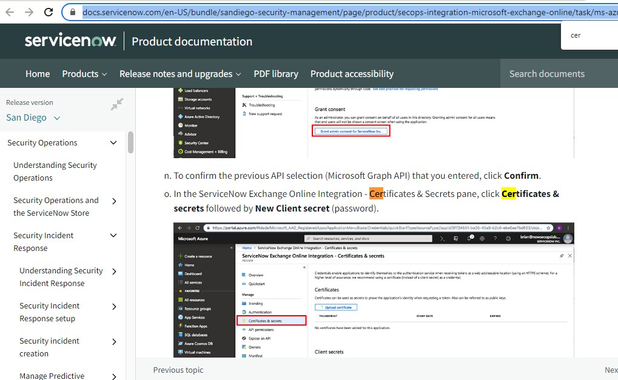The height and width of the screenshot is (380, 618).
Task: Open Security Incident Response topic
Action: [43, 242]
